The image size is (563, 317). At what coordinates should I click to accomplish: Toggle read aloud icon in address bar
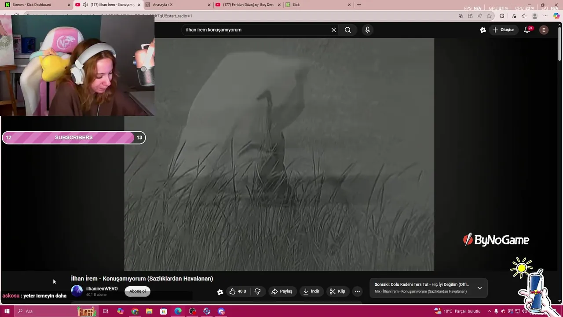point(479,16)
